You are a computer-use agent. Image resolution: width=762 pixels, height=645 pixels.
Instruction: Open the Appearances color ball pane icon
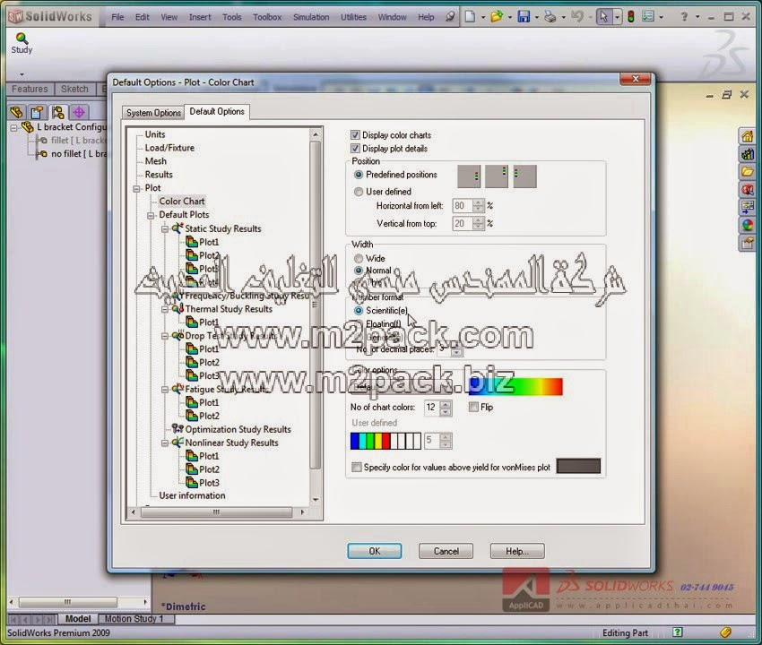(x=748, y=225)
